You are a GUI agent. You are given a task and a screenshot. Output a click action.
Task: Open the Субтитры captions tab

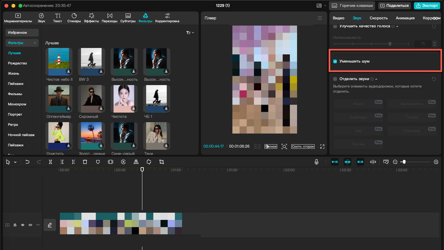128,18
